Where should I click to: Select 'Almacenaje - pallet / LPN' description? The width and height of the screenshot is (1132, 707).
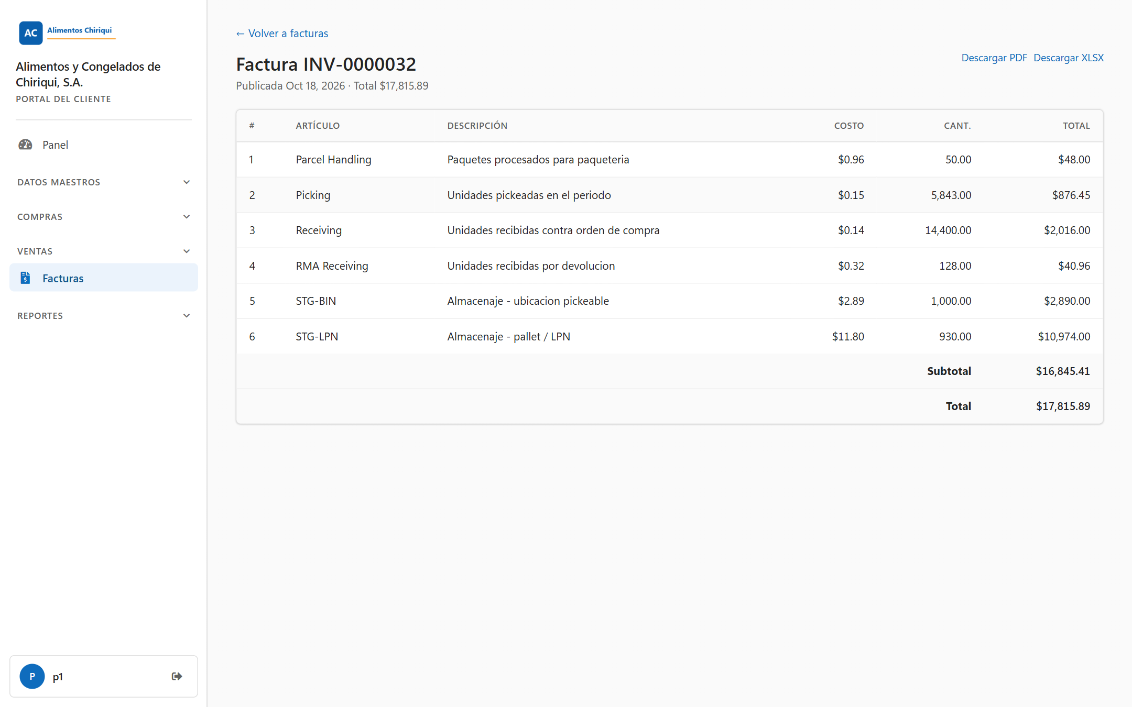tap(508, 337)
